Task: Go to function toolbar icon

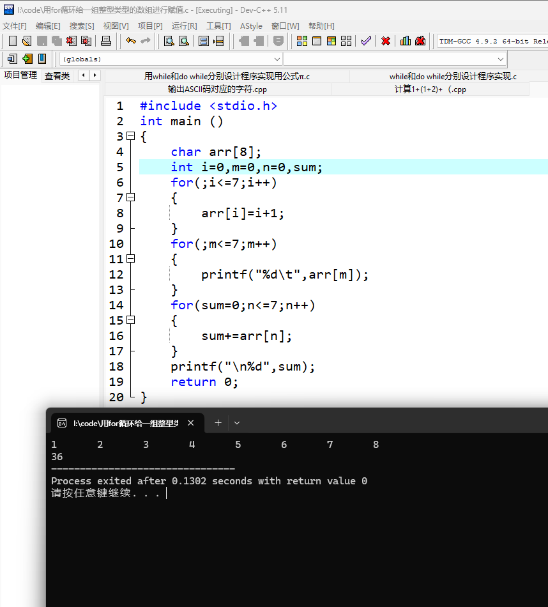Action: tap(204, 41)
